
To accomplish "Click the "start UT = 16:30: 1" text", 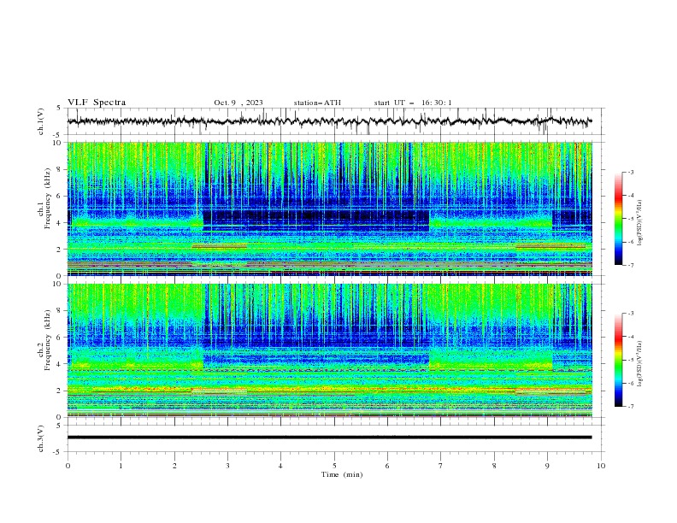I will 413,103.
